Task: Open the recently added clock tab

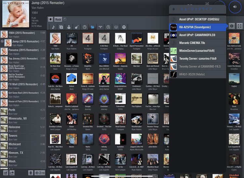Action: click(x=85, y=27)
